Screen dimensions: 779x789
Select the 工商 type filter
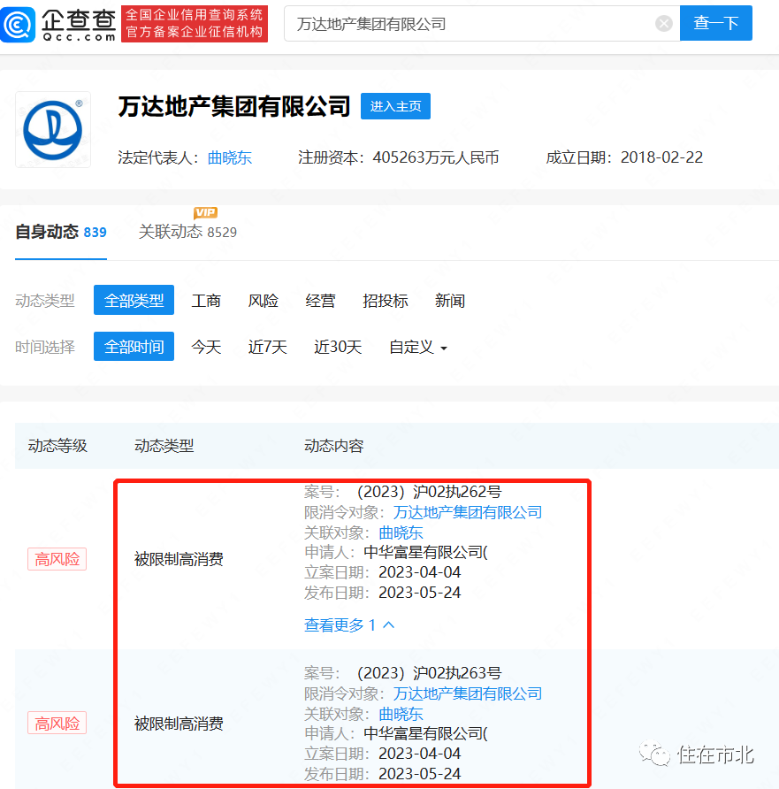206,301
